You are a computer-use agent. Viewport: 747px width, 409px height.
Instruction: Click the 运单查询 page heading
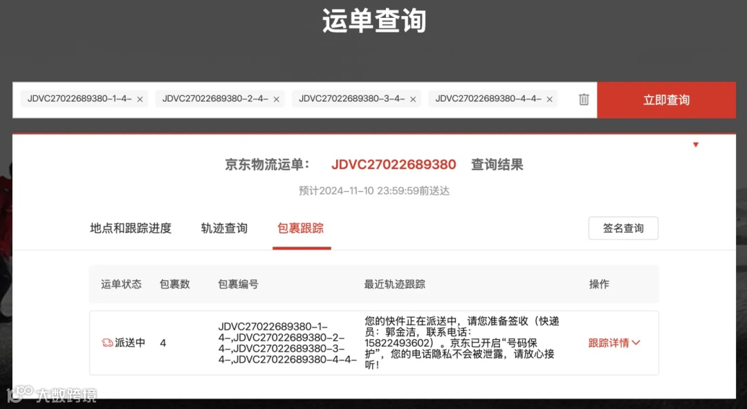point(374,21)
